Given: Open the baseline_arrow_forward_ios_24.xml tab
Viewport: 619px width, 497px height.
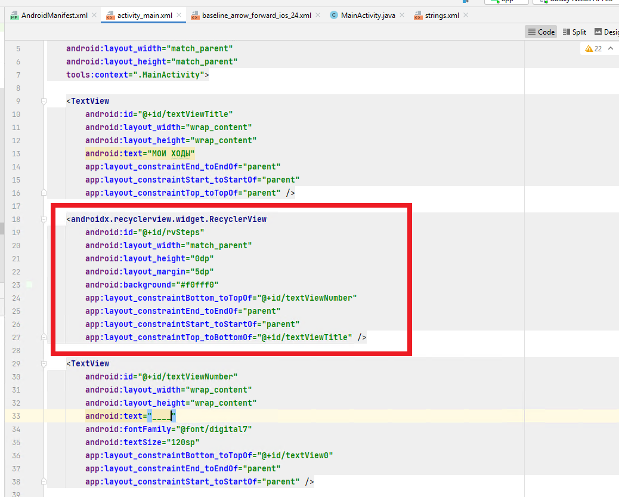Looking at the screenshot, I should (256, 16).
